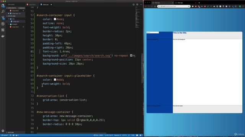Image resolution: width=245 pixels, height=137 pixels.
Task: Open the Debug view in activity bar
Action: point(3,24)
